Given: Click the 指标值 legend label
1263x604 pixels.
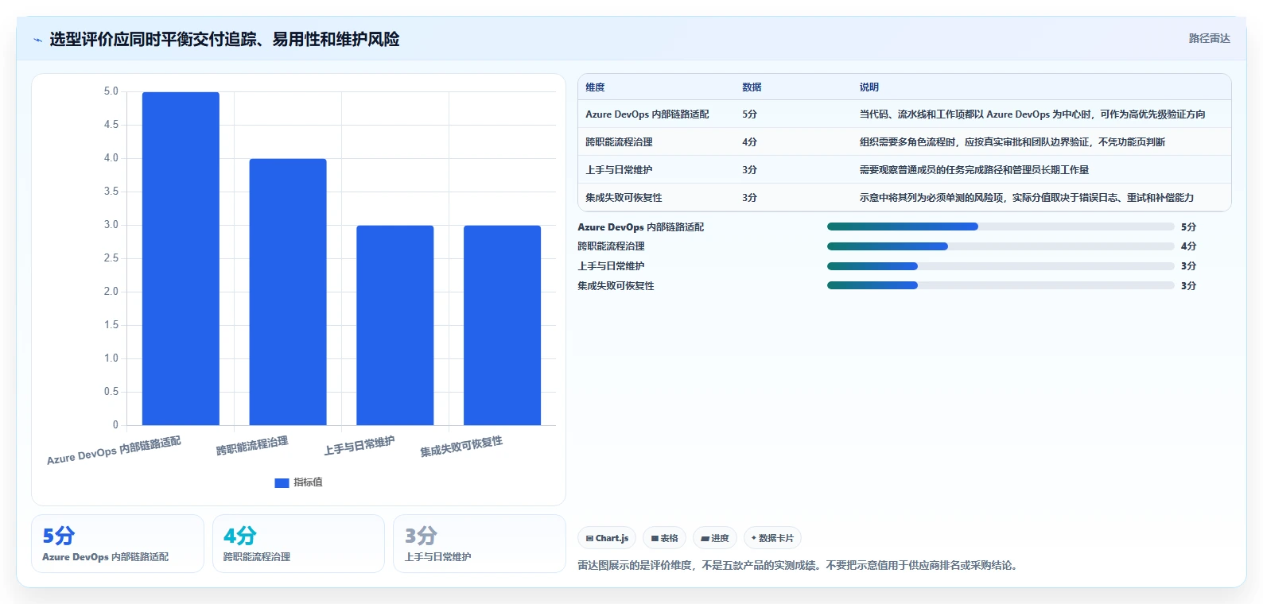Looking at the screenshot, I should [308, 482].
